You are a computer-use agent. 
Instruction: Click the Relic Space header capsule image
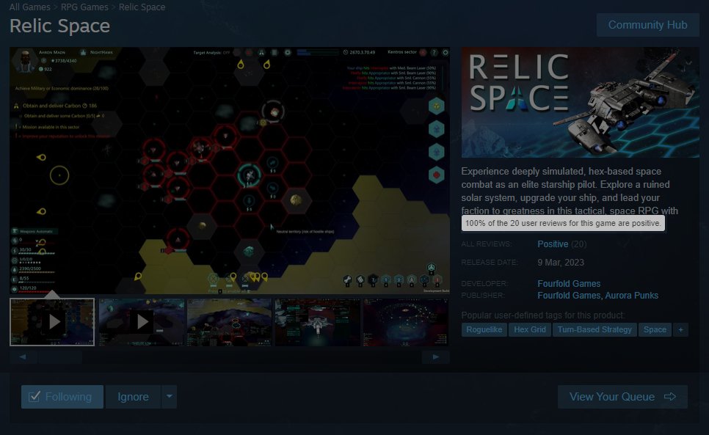(x=580, y=102)
